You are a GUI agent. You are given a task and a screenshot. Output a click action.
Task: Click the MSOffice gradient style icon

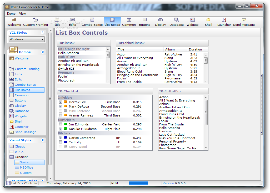click(x=17, y=167)
